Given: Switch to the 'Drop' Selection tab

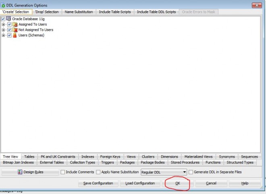Looking at the screenshot, I should tap(47, 12).
